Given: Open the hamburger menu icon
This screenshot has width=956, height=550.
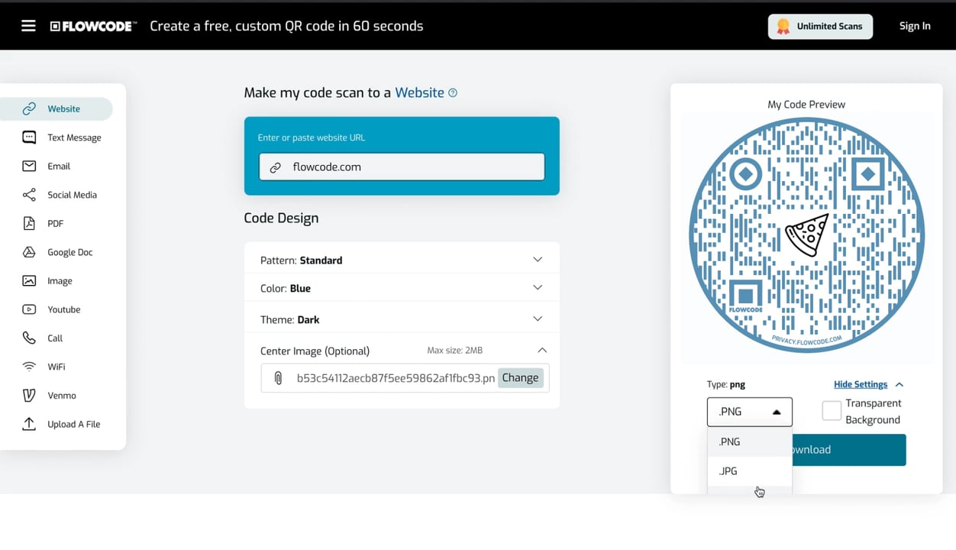Looking at the screenshot, I should pos(28,26).
